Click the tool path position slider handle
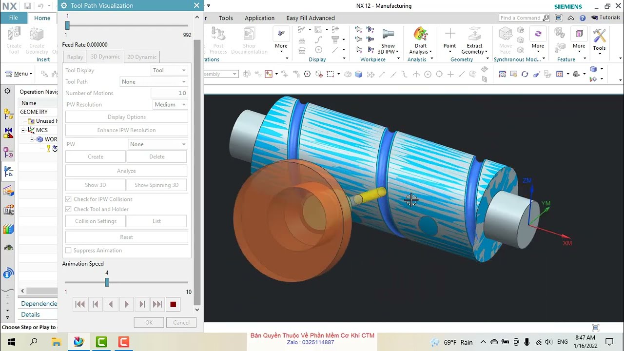 [x=67, y=25]
